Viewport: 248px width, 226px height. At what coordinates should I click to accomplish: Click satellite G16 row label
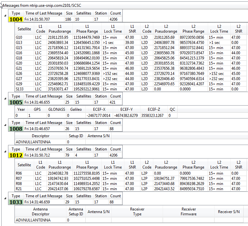coord(19,53)
